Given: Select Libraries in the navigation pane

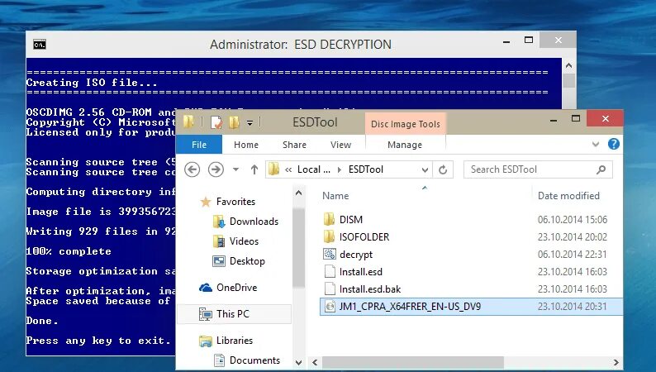Looking at the screenshot, I should click(235, 341).
